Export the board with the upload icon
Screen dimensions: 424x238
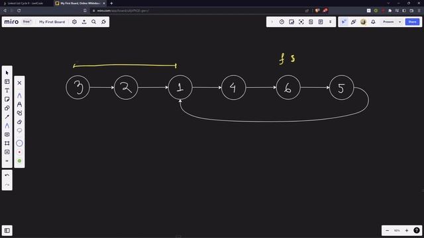[x=84, y=22]
